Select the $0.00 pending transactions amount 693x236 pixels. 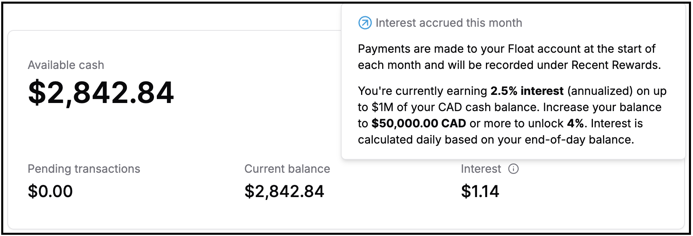pyautogui.click(x=50, y=191)
